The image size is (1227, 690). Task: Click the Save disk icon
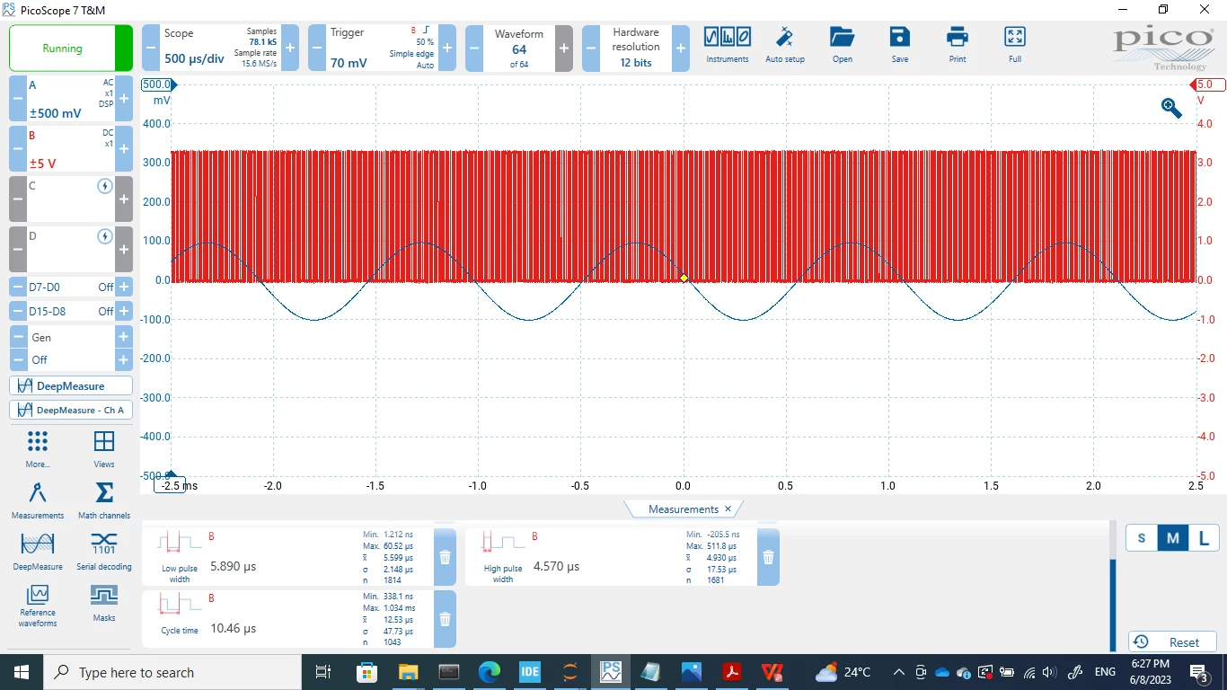point(900,37)
